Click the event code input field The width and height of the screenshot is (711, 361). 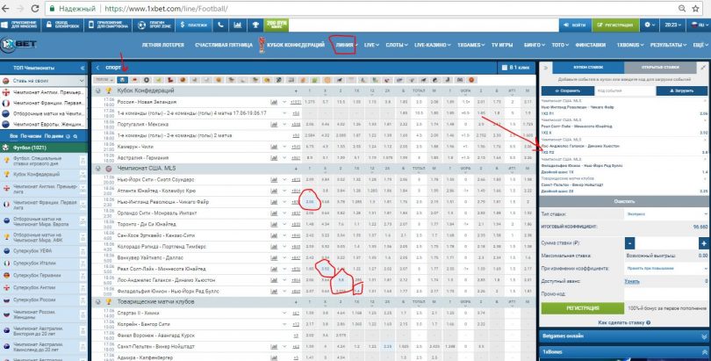625,90
